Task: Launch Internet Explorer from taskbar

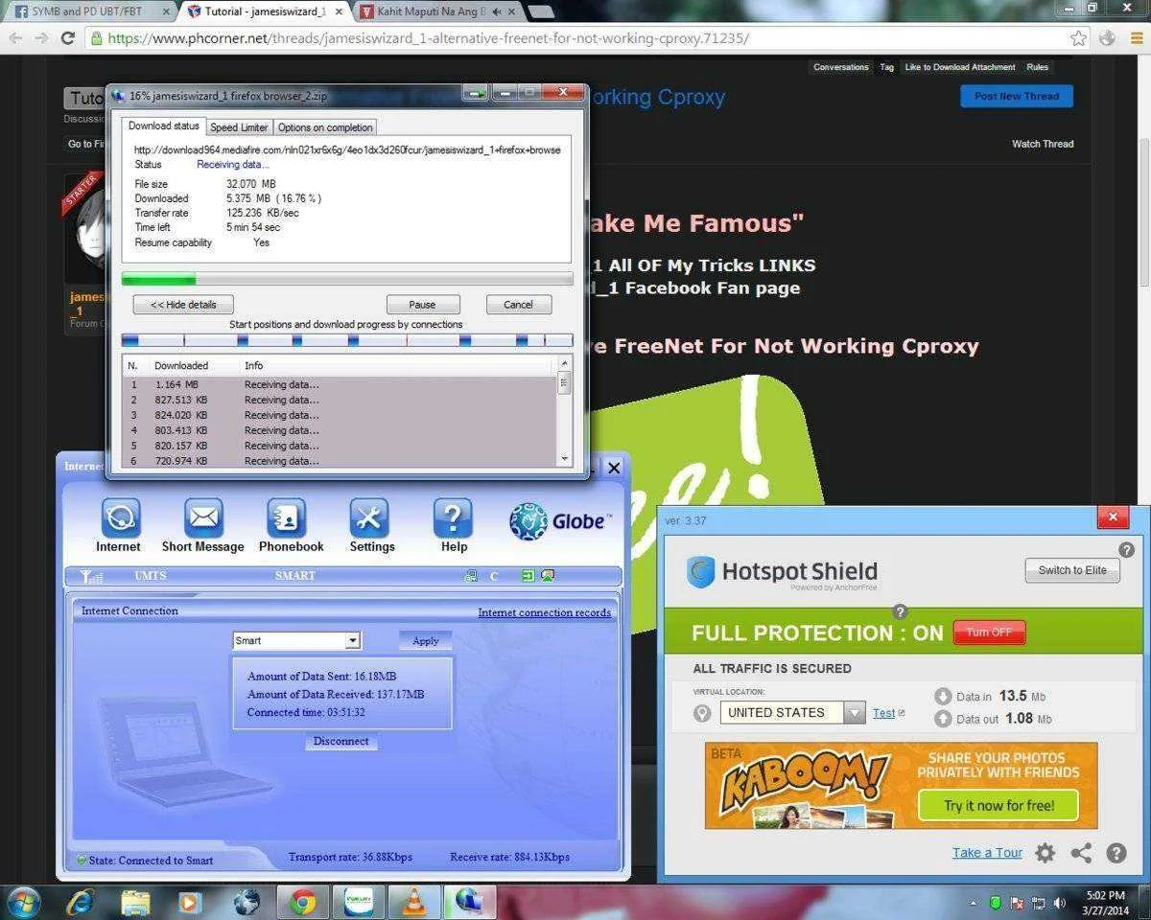Action: (81, 902)
